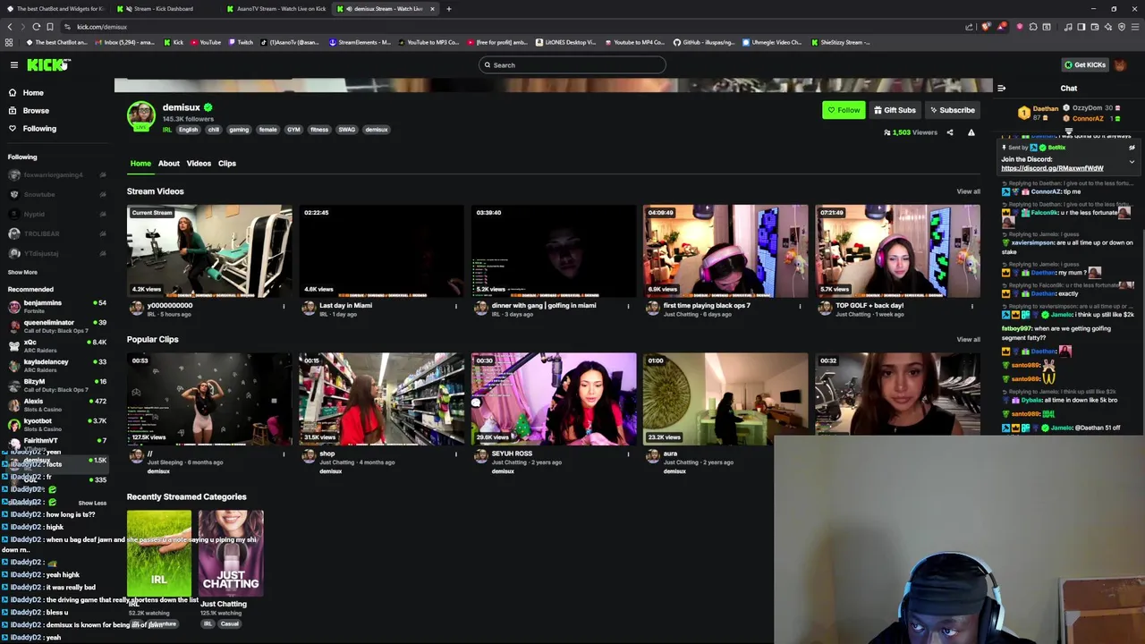
Task: Open options menu for 'SEYUH ROSS' clip
Action: click(x=628, y=454)
